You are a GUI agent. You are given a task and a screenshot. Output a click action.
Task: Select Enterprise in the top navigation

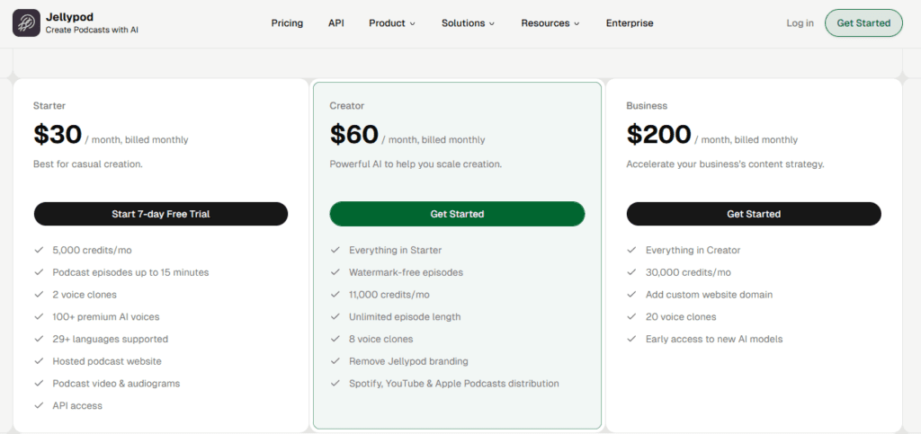(630, 23)
